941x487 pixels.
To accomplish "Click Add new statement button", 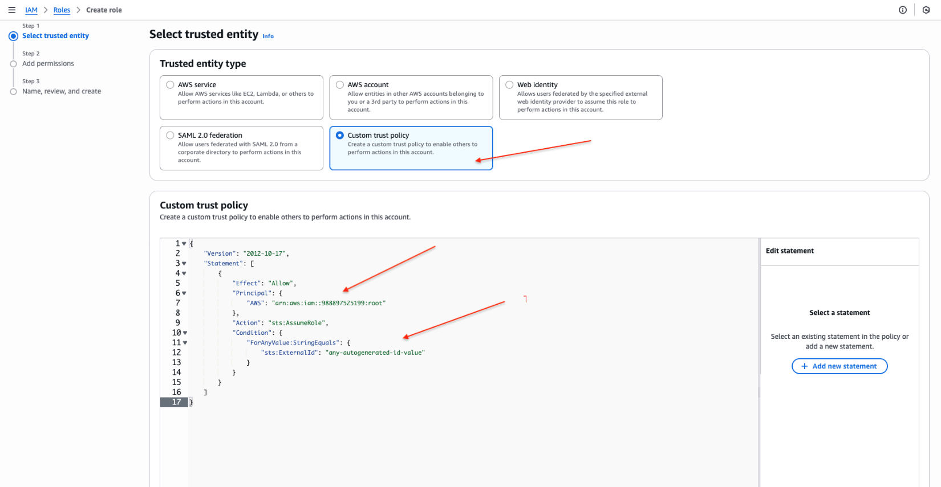I will [x=839, y=366].
